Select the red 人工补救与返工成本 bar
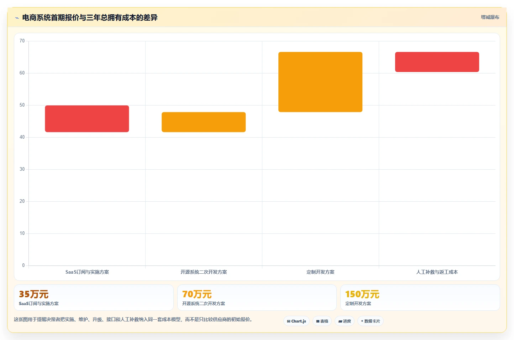This screenshot has width=514, height=340. tap(437, 62)
